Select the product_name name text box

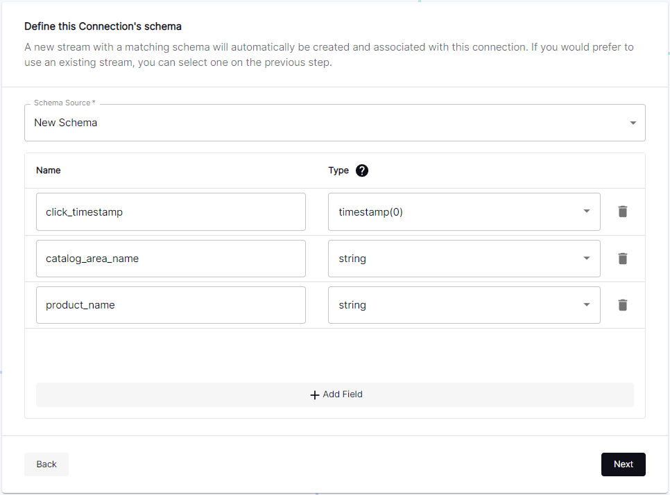click(x=171, y=305)
